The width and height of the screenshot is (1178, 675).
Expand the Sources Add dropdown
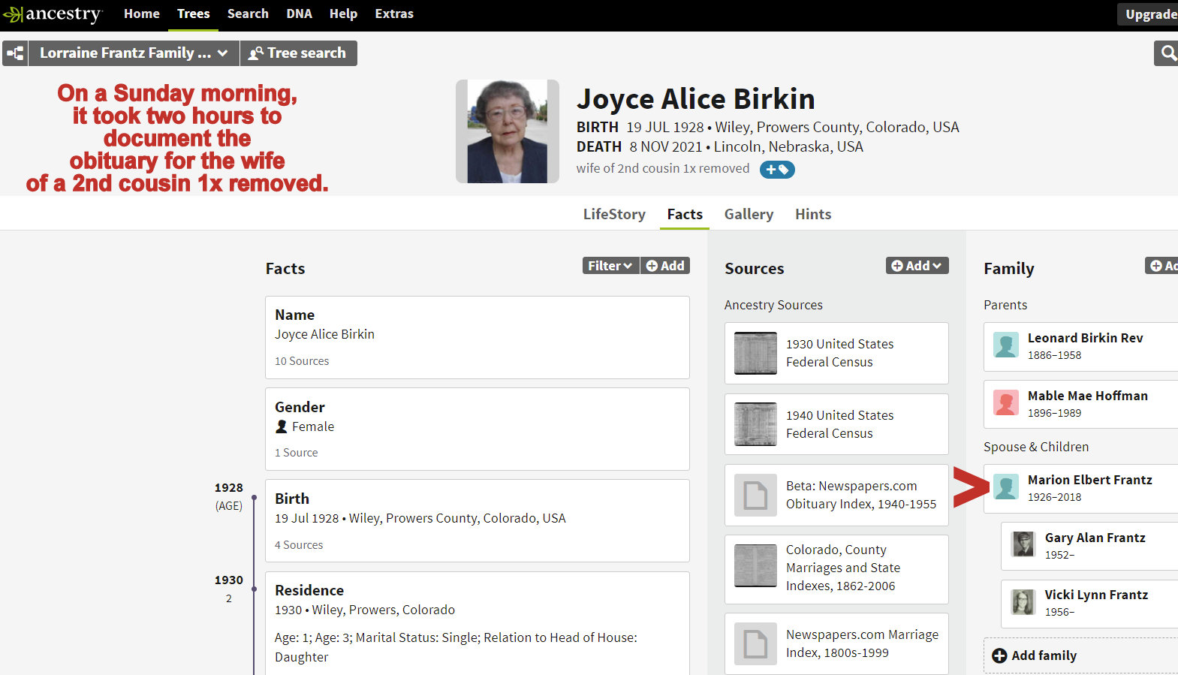point(917,266)
